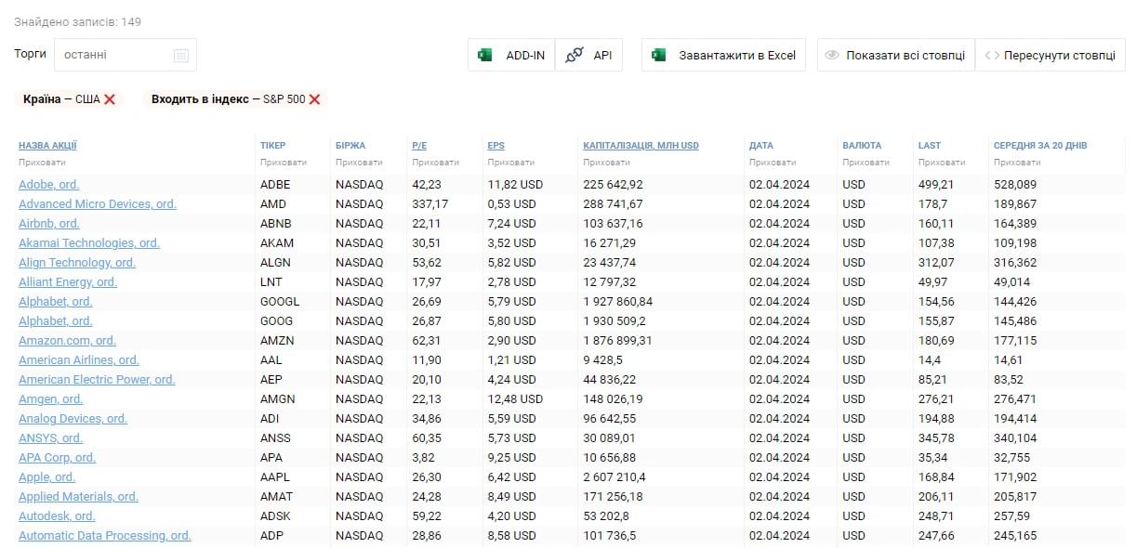Select 20-day average value 257,59
This screenshot has width=1136, height=548.
[1012, 515]
